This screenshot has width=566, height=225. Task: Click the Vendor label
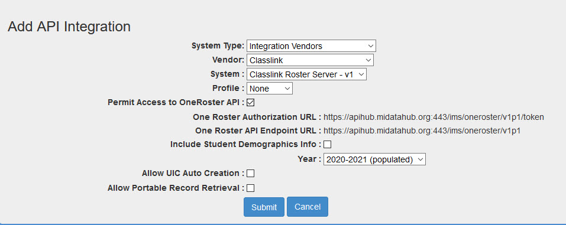228,60
